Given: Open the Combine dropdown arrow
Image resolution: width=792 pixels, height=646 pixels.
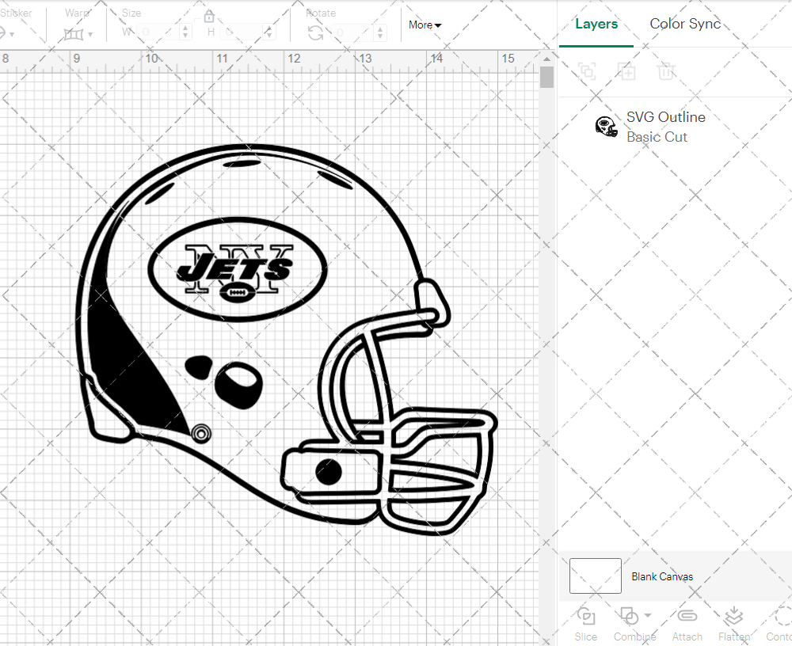Looking at the screenshot, I should pos(648,615).
